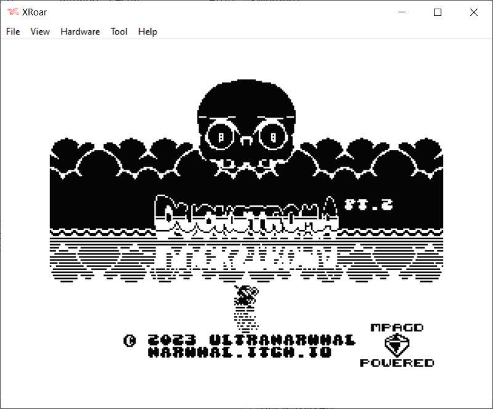Maximize the XRoar window

click(438, 12)
